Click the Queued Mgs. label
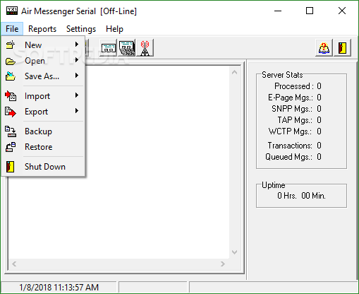This screenshot has width=359, height=294. coord(289,157)
